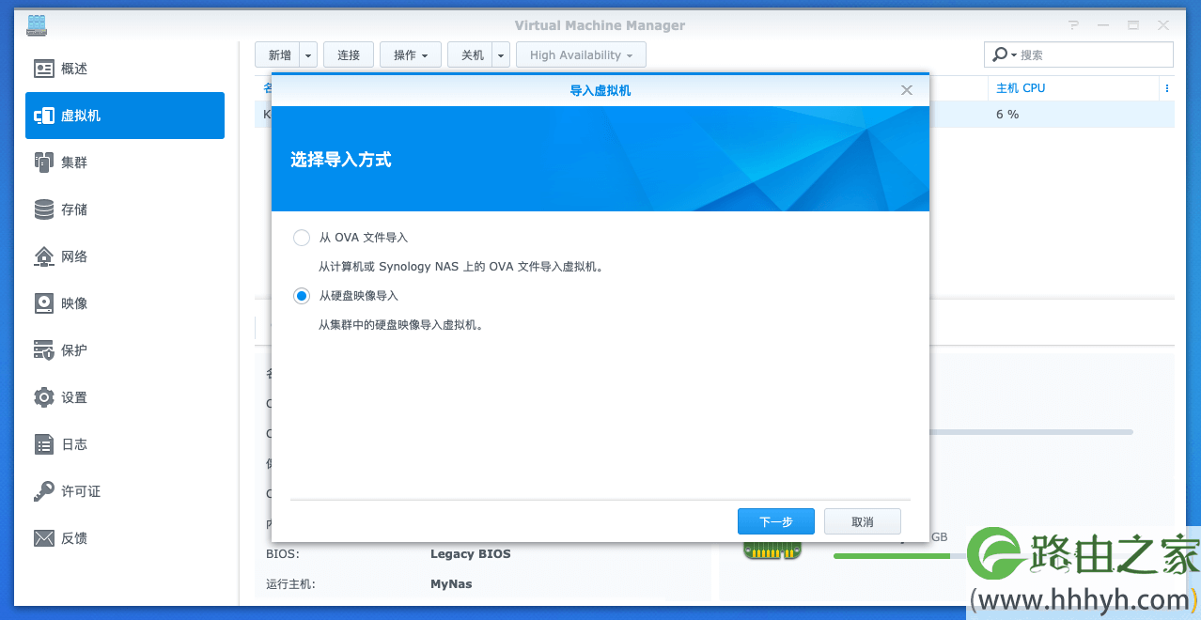Select 从硬盘映像导入 radio option

[x=302, y=296]
